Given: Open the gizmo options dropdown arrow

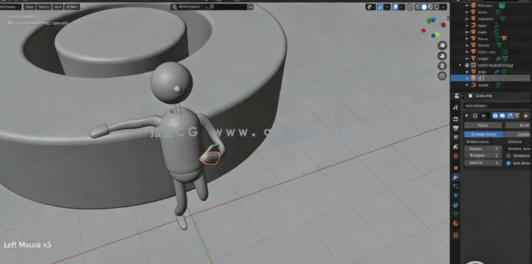Looking at the screenshot, I should [x=387, y=7].
